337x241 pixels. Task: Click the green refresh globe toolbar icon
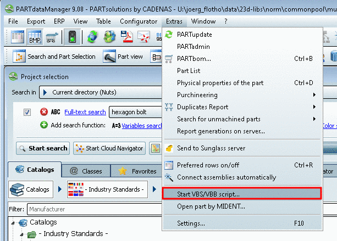pyautogui.click(x=92, y=37)
